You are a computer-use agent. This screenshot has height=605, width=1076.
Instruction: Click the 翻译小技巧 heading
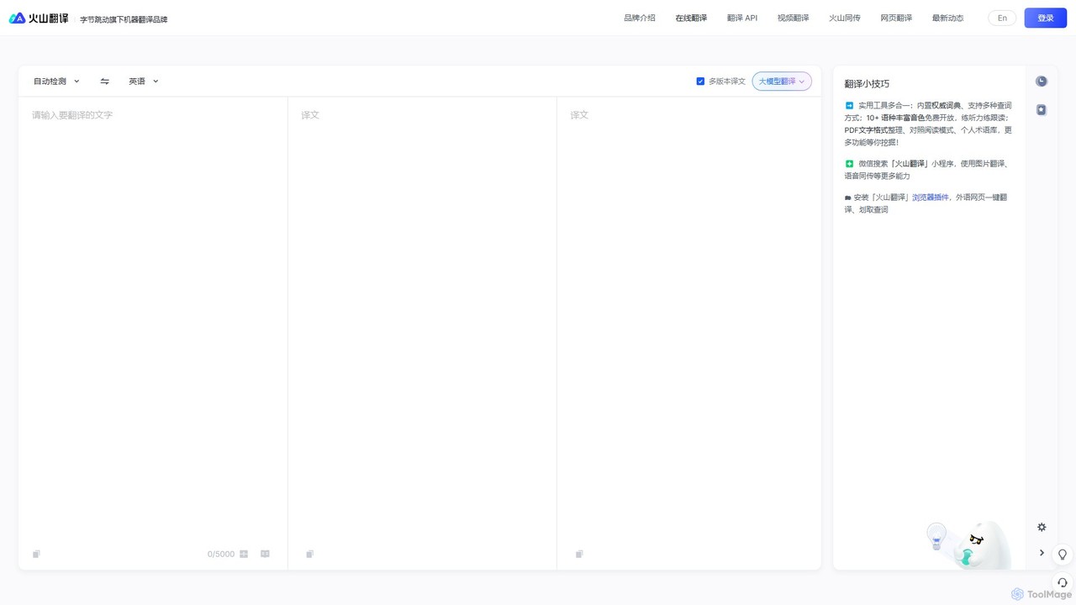(867, 84)
